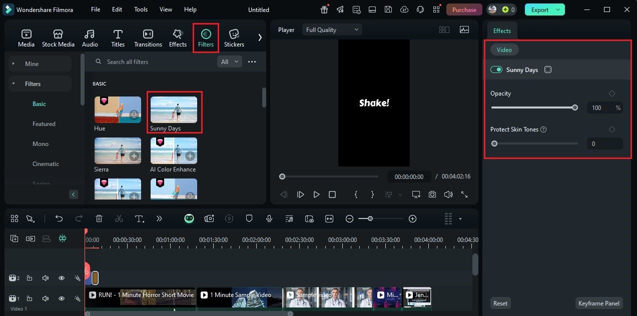Show more tabs with right chevron

(260, 37)
